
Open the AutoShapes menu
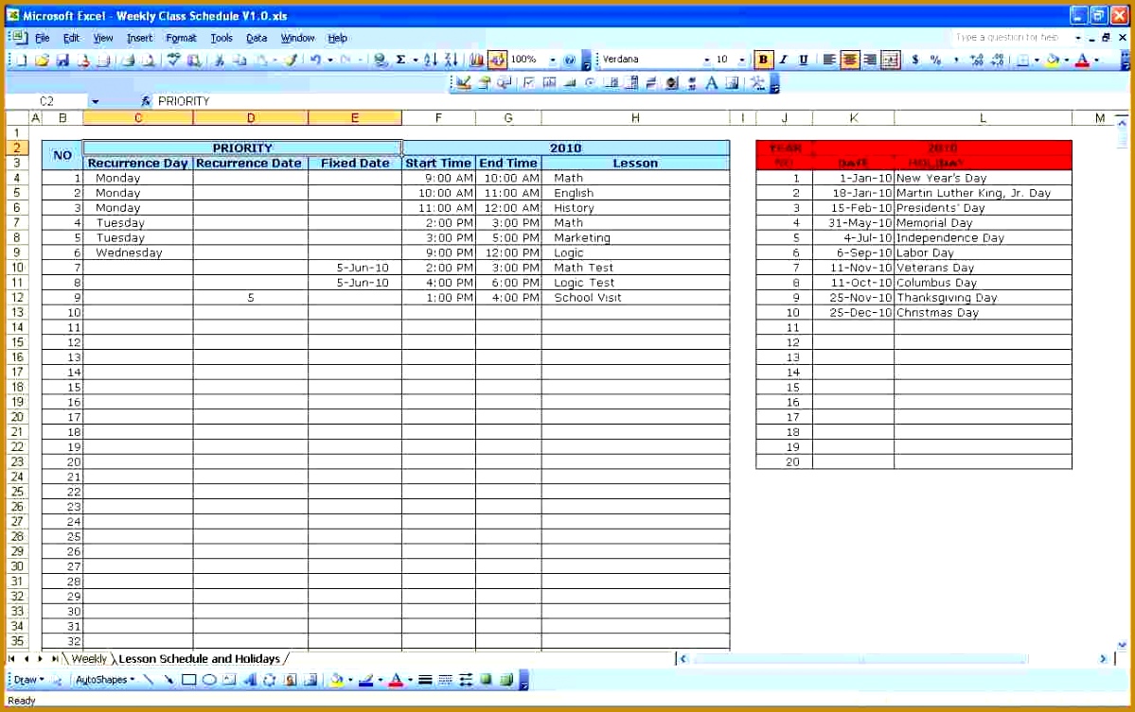point(105,680)
